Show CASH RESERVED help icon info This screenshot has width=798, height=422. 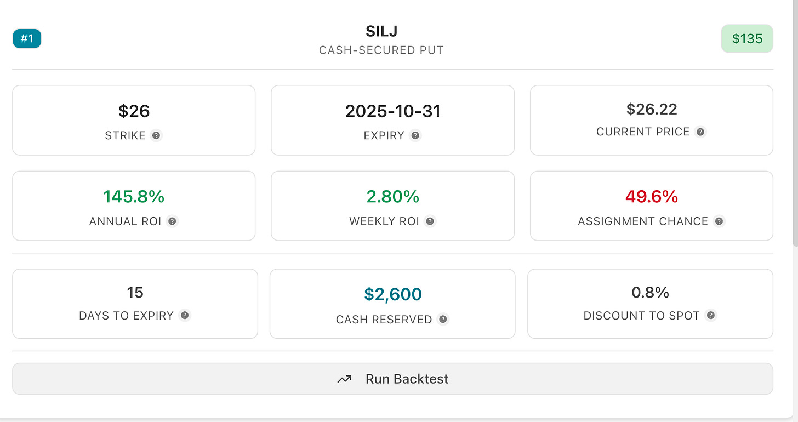(x=443, y=319)
